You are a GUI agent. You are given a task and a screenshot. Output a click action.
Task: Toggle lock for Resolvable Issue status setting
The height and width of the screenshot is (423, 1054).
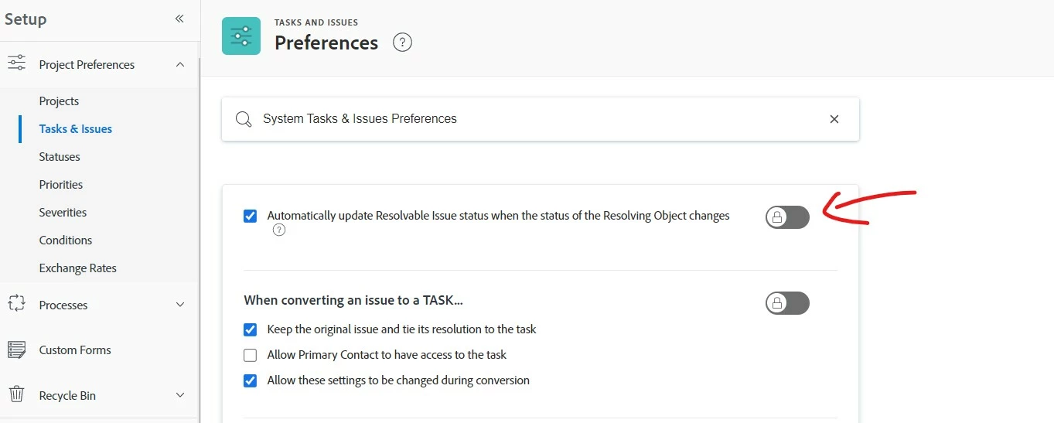tap(787, 217)
